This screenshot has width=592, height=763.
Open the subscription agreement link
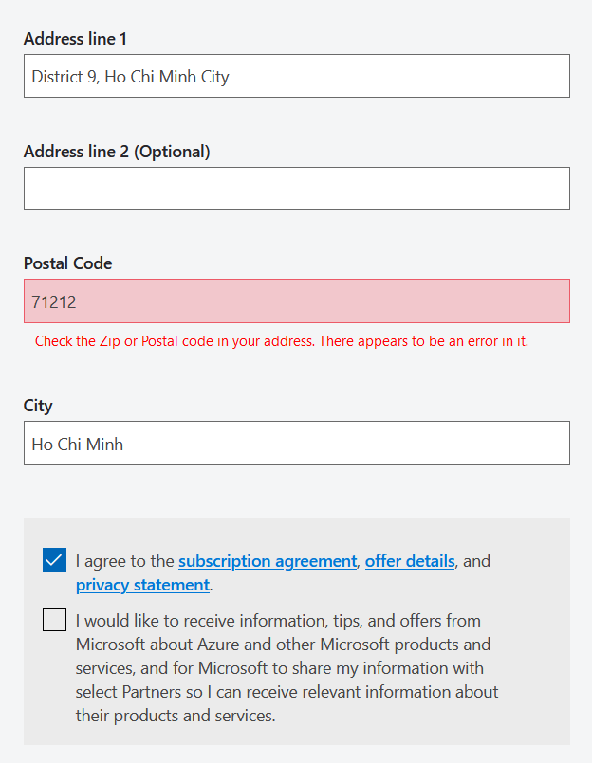267,561
